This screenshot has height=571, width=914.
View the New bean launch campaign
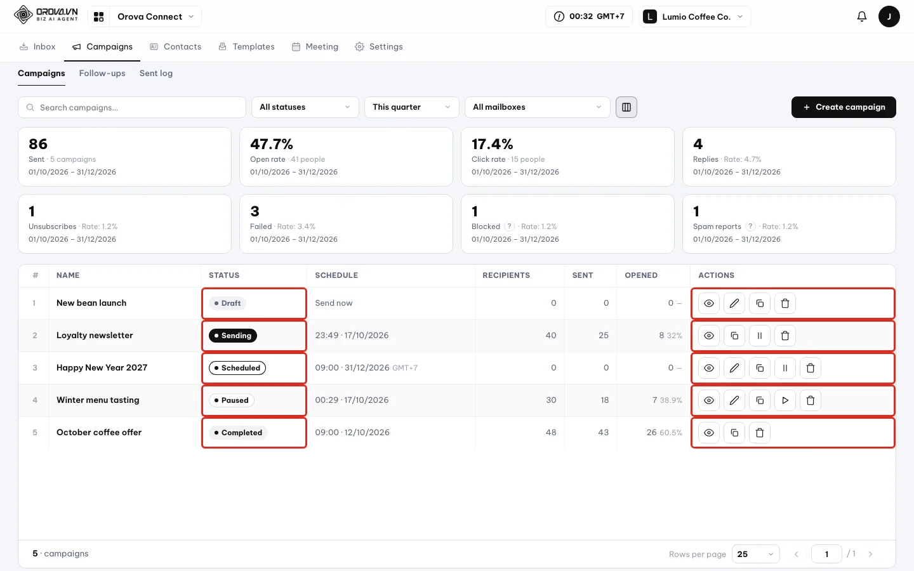coord(709,303)
